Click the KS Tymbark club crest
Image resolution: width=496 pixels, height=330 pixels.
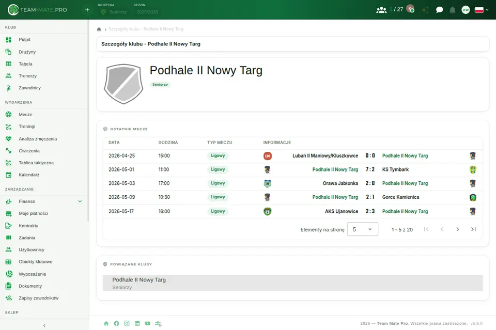coord(473,170)
